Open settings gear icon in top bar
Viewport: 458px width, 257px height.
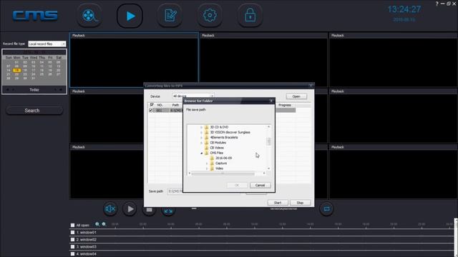pyautogui.click(x=210, y=16)
